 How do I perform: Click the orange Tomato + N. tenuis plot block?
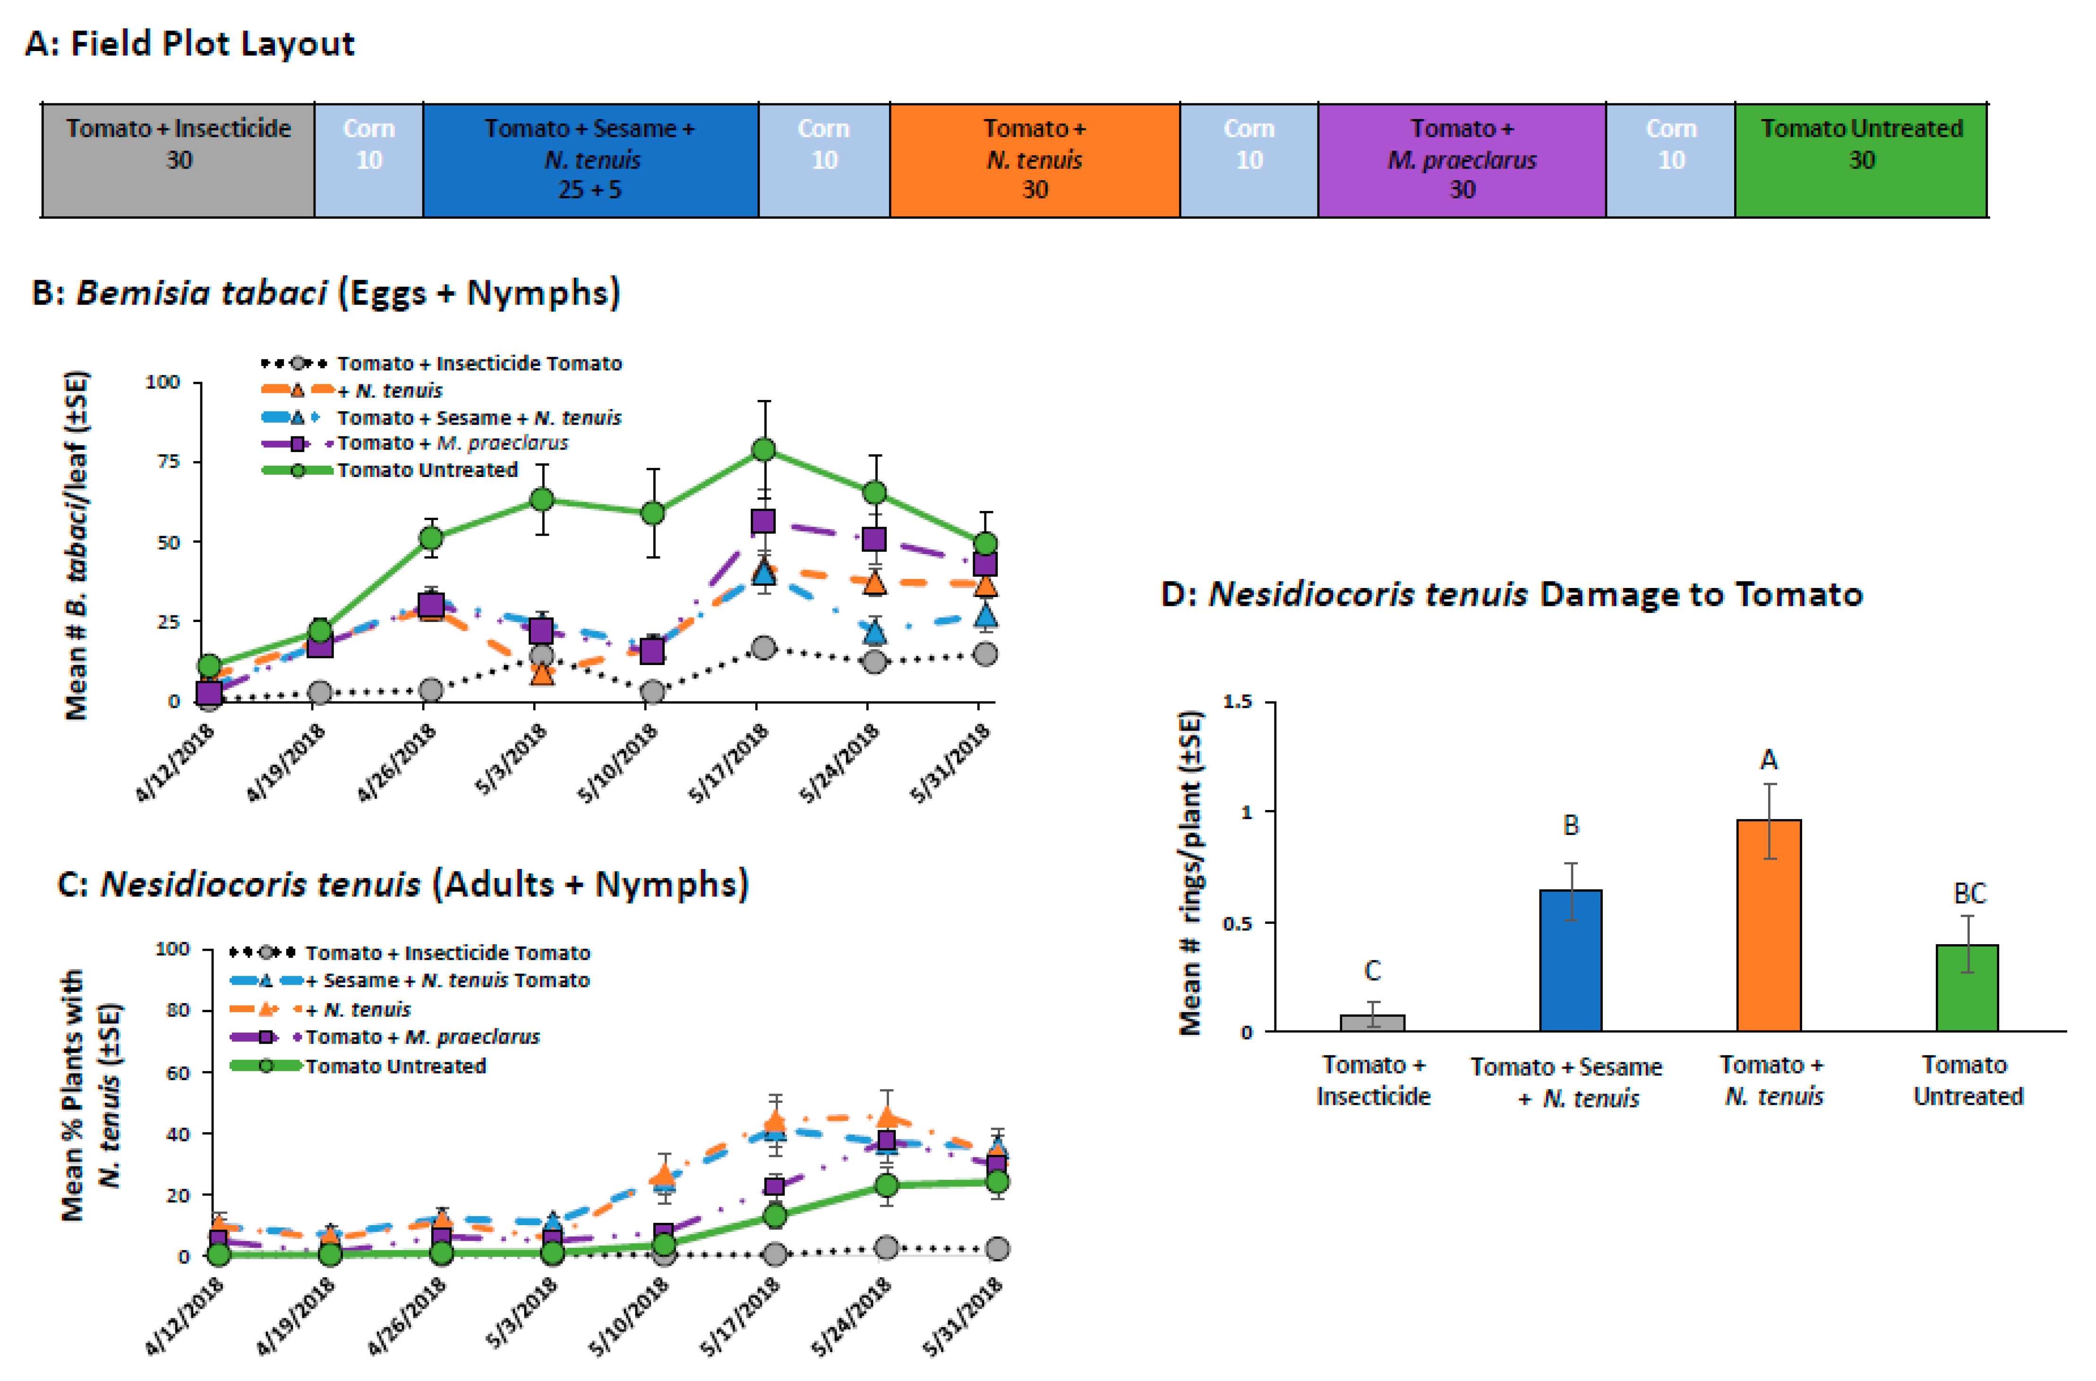point(1035,160)
